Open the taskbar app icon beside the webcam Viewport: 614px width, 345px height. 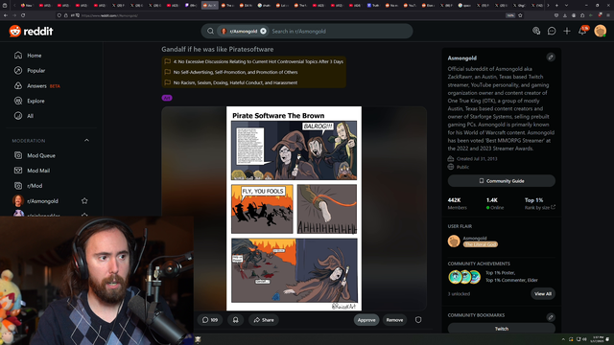point(198,339)
